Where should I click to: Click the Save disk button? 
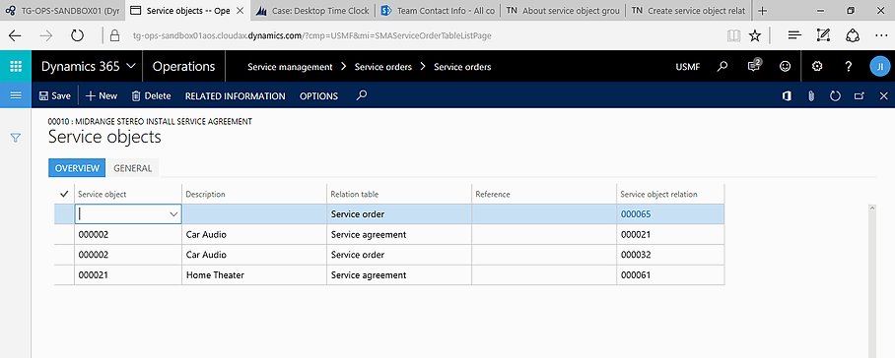click(x=55, y=95)
